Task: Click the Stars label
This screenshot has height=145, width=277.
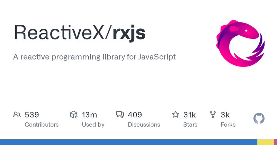Action: (190, 125)
